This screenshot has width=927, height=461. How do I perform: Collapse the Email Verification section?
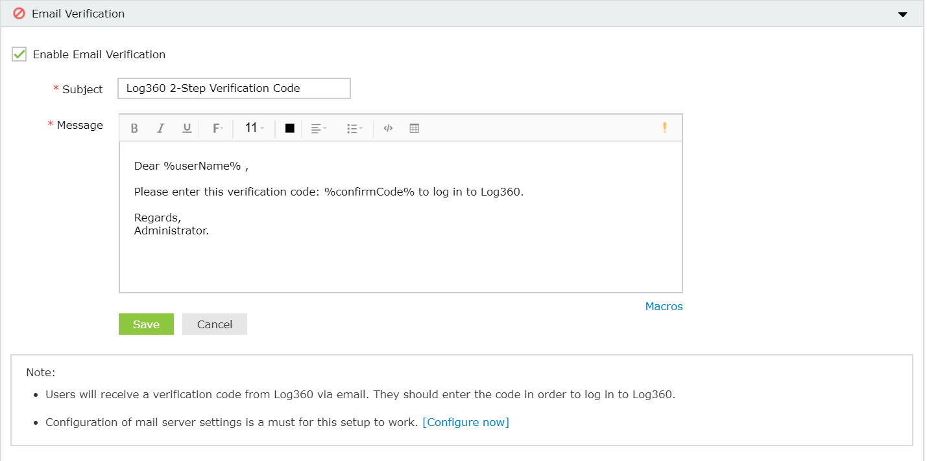(x=902, y=13)
